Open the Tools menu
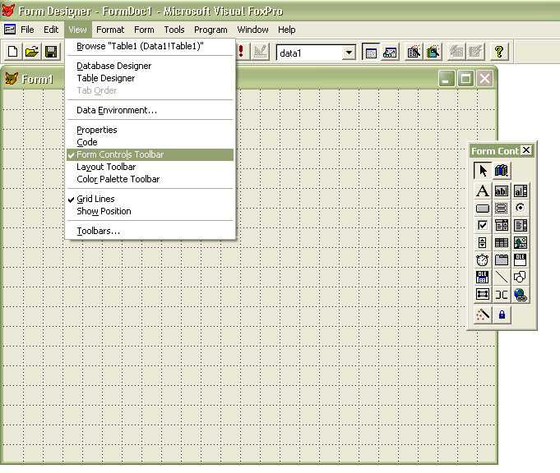The image size is (560, 473). (174, 30)
